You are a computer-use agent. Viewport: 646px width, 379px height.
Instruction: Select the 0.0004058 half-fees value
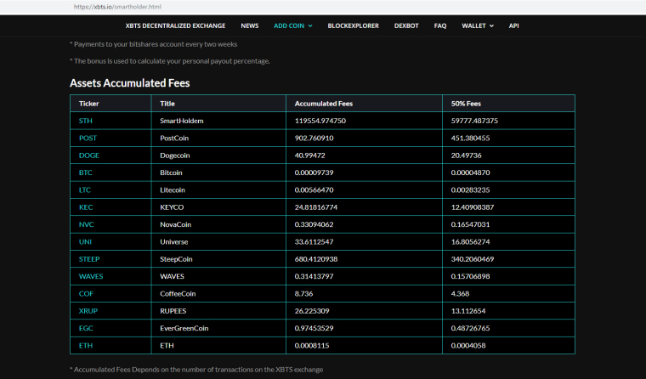point(468,346)
